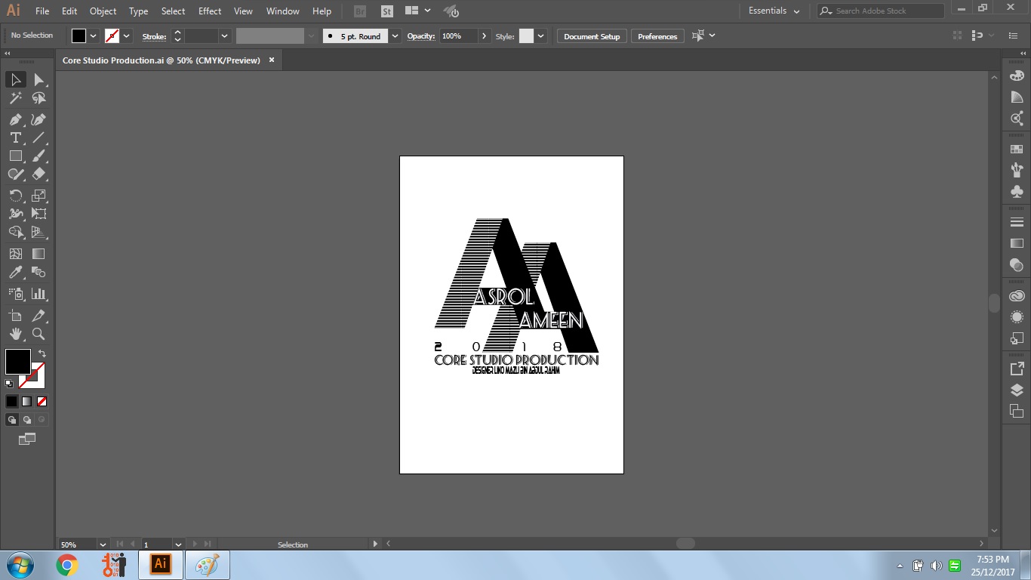Open the Color panel icon
The height and width of the screenshot is (580, 1031).
[1017, 76]
